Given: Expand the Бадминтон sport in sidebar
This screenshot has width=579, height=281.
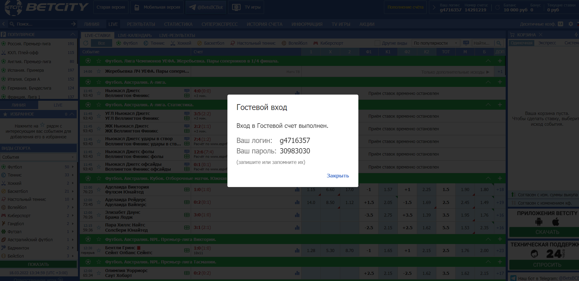Looking at the screenshot, I should click(73, 248).
